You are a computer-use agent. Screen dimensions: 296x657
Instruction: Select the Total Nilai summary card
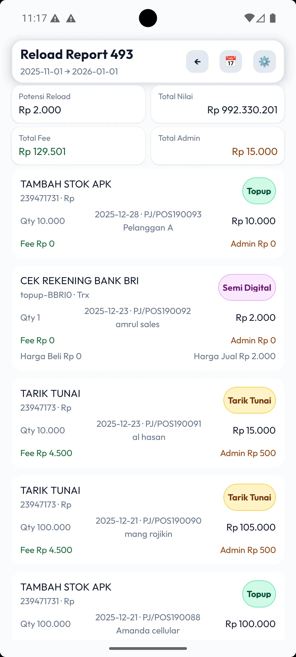click(x=218, y=104)
